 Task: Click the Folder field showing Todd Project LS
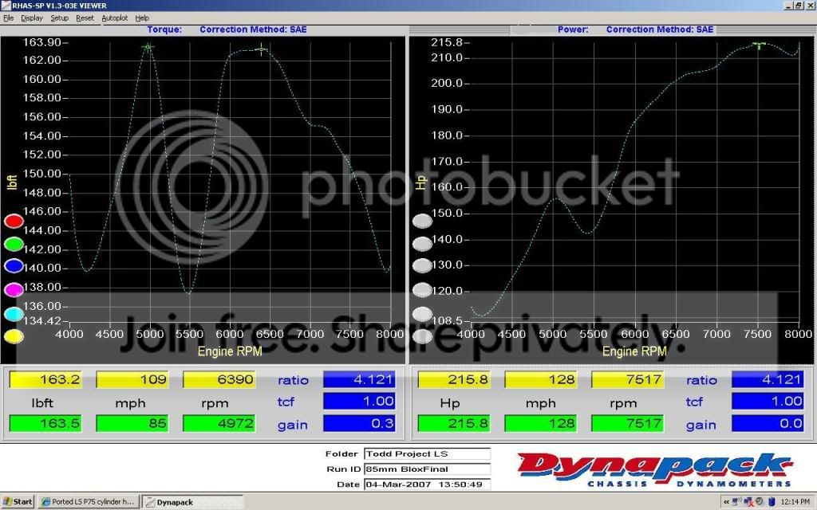click(x=427, y=454)
